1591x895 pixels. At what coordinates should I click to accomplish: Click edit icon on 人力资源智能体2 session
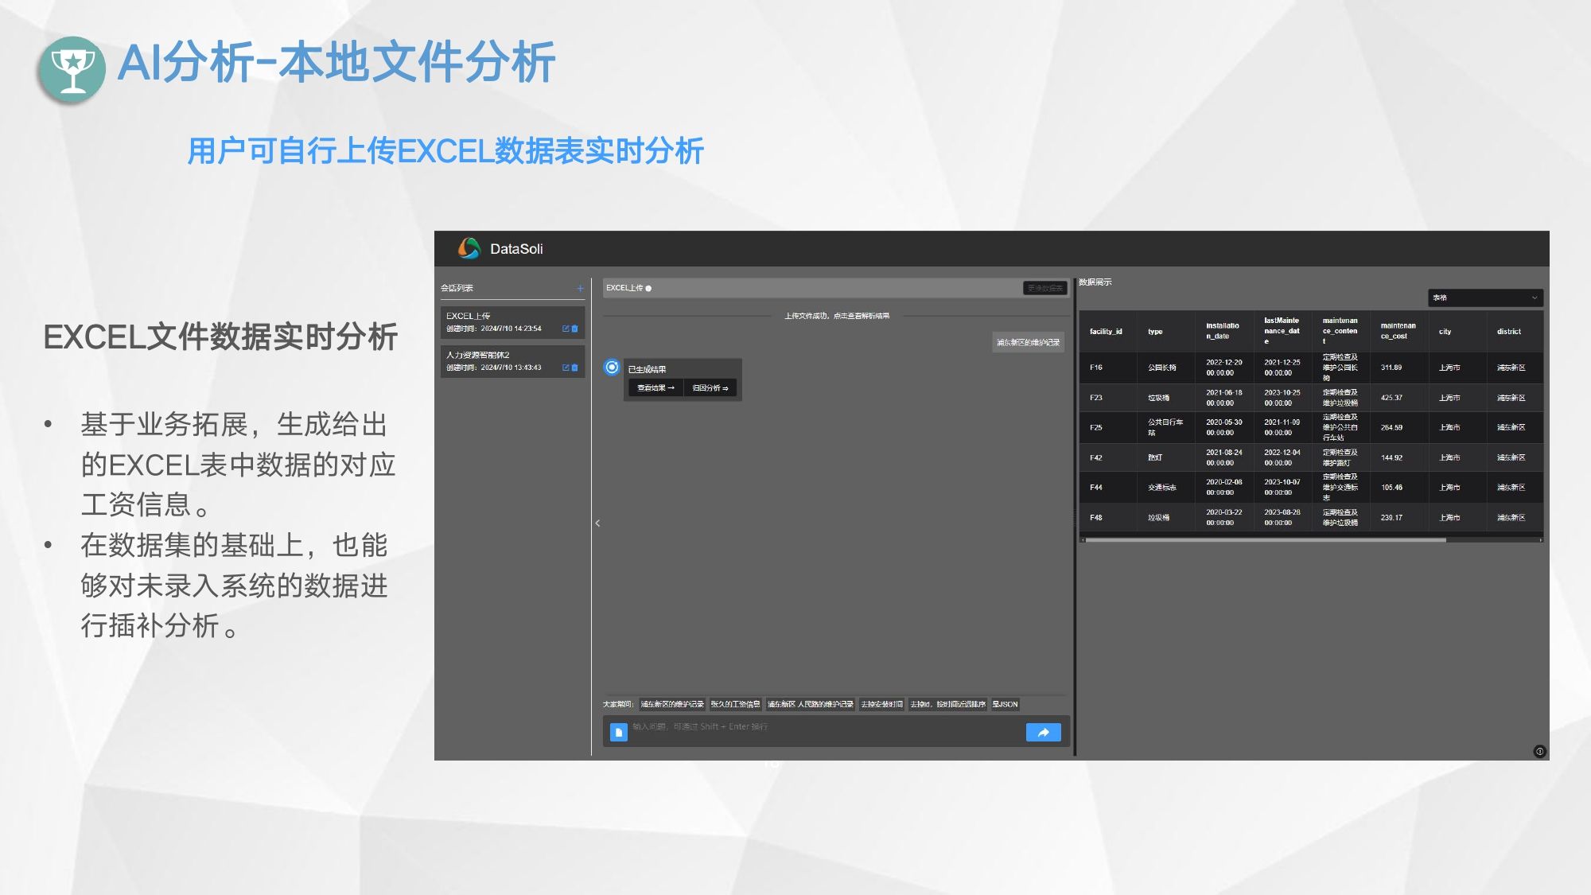point(566,368)
